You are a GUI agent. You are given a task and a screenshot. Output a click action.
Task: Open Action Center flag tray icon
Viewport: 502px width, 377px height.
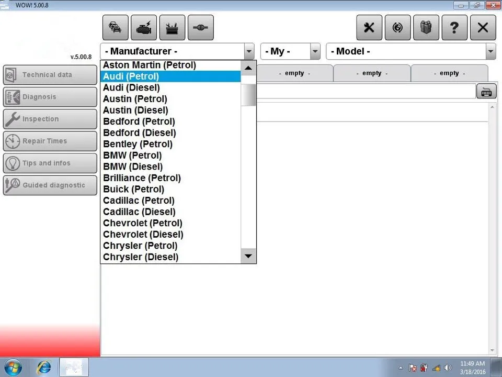(413, 368)
